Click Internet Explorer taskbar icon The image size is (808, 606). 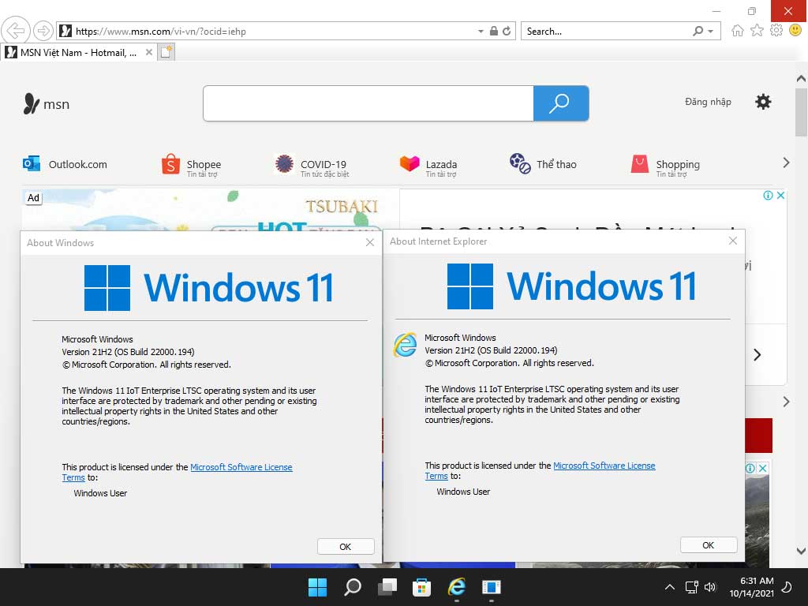(x=457, y=587)
